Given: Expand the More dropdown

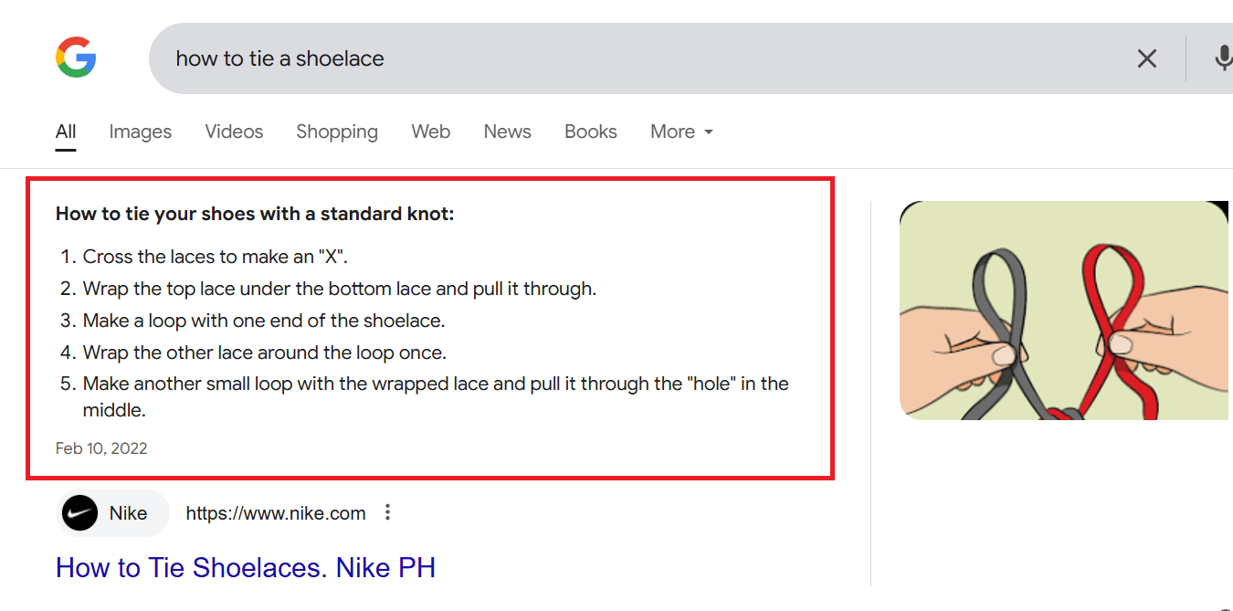Looking at the screenshot, I should tap(680, 132).
